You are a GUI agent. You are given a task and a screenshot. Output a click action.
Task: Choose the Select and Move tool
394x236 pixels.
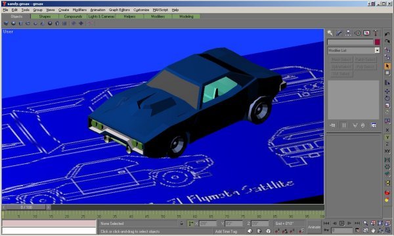pos(387,91)
